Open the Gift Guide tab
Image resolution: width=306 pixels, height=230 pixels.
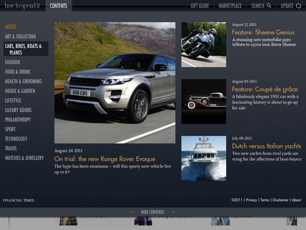pyautogui.click(x=200, y=6)
